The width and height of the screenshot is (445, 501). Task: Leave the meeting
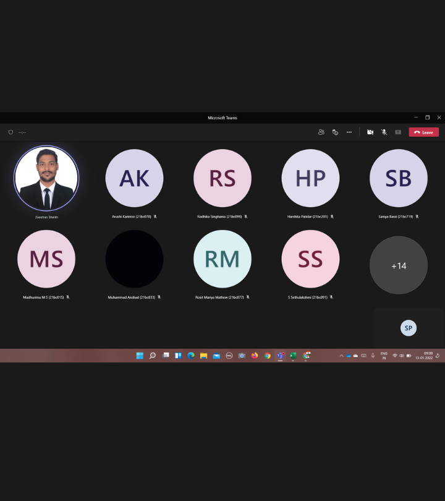tap(424, 132)
